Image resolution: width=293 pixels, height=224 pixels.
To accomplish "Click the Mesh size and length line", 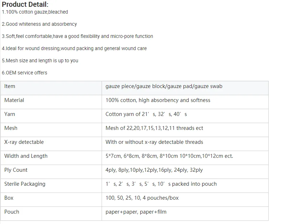I will point(40,60).
